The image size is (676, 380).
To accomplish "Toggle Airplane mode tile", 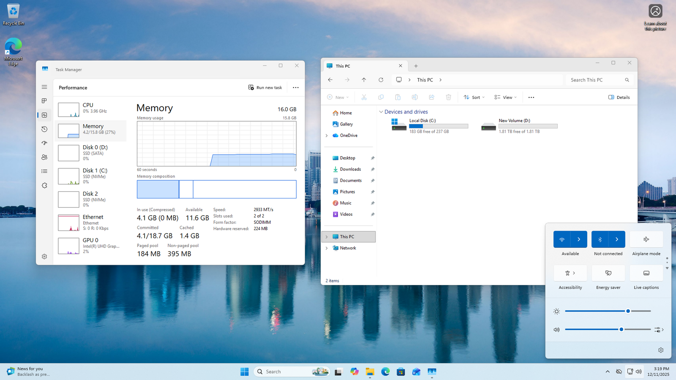I will (x=646, y=239).
